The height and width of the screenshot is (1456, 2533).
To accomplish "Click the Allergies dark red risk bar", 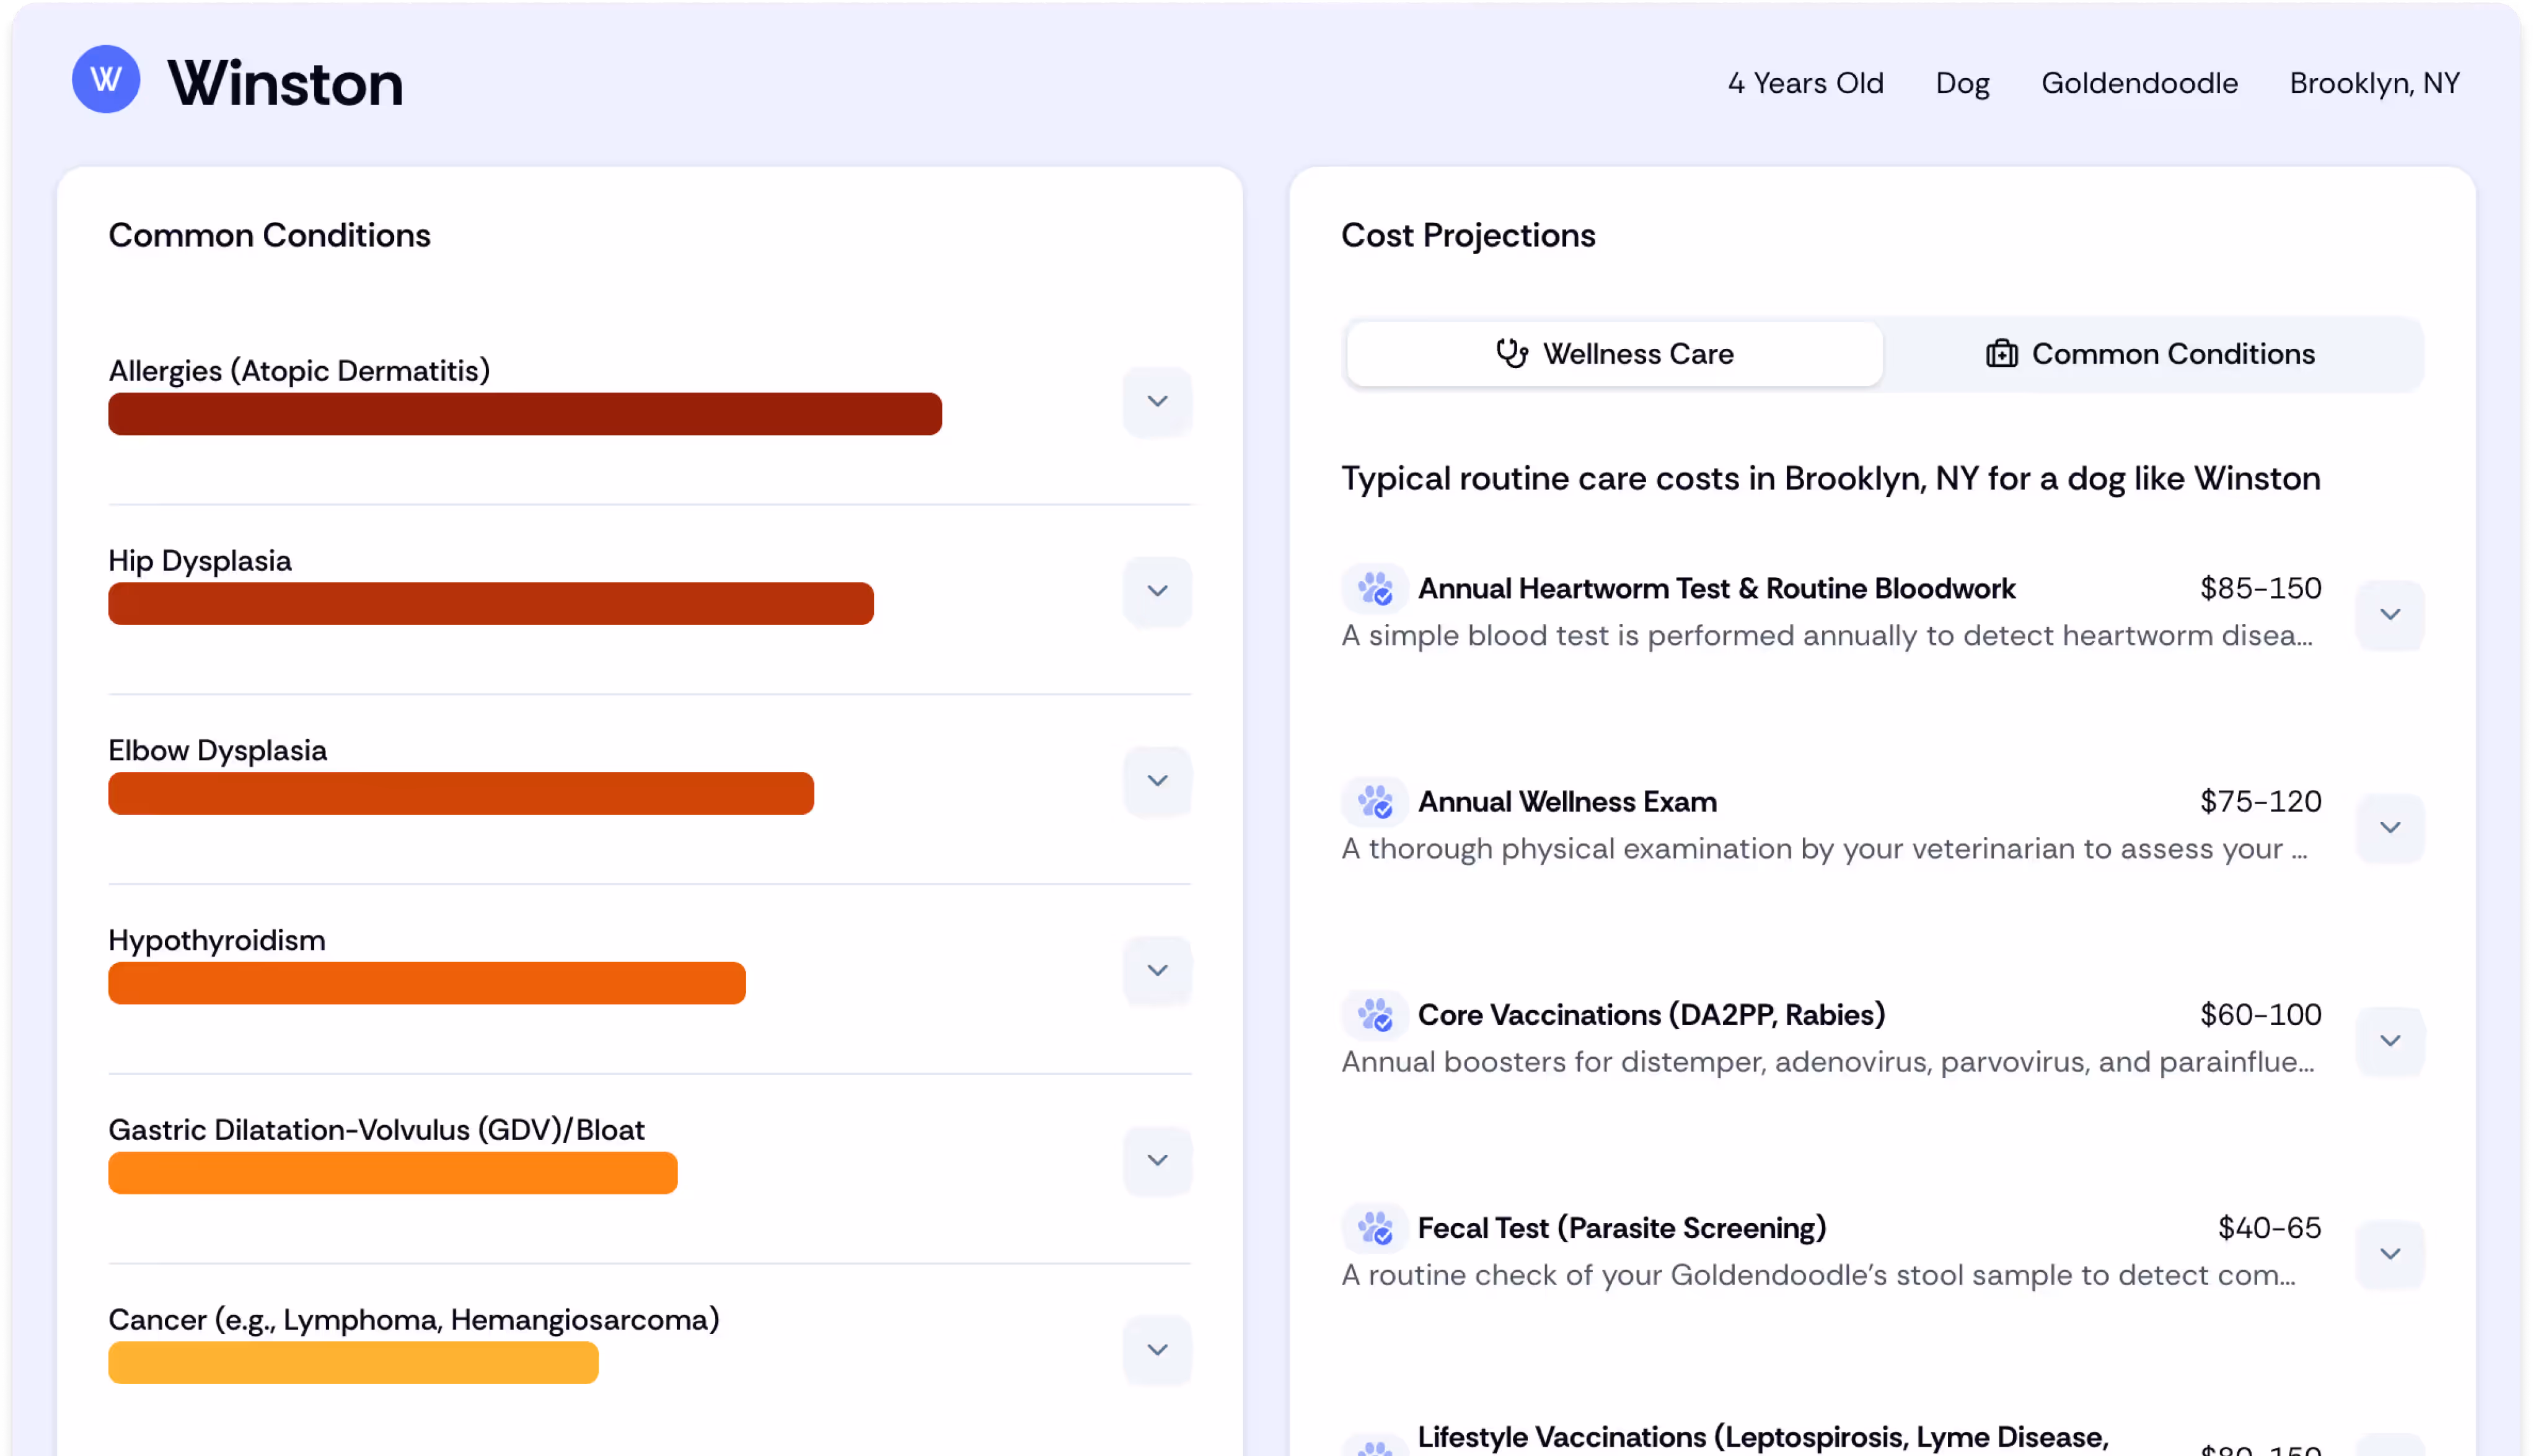I will (524, 414).
